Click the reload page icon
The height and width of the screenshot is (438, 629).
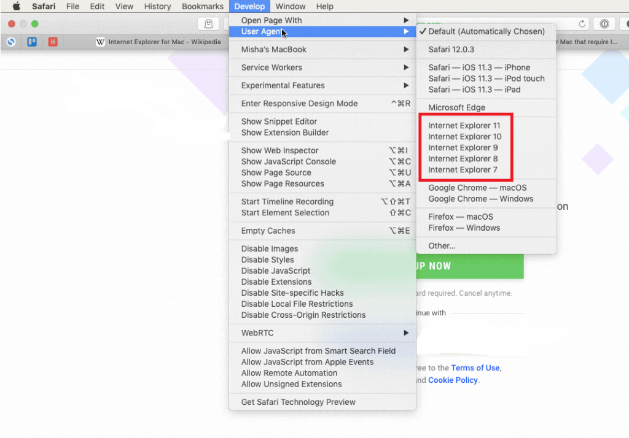[x=582, y=24]
